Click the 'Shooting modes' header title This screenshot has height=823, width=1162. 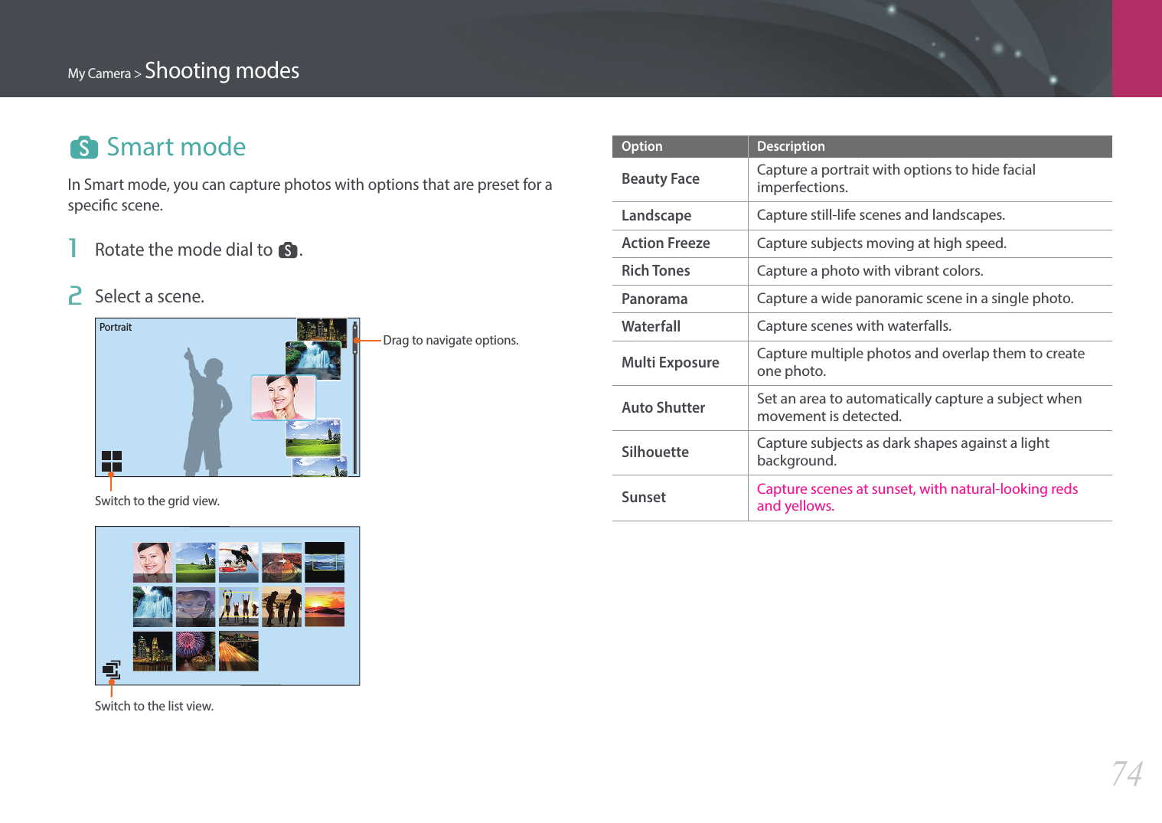[x=222, y=70]
